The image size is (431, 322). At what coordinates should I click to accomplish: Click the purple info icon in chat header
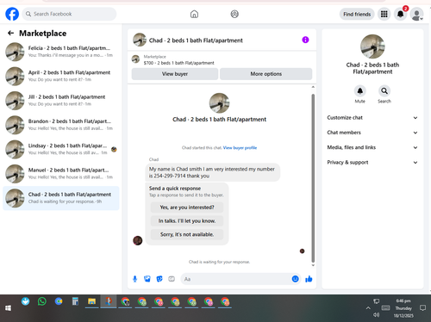(x=305, y=40)
